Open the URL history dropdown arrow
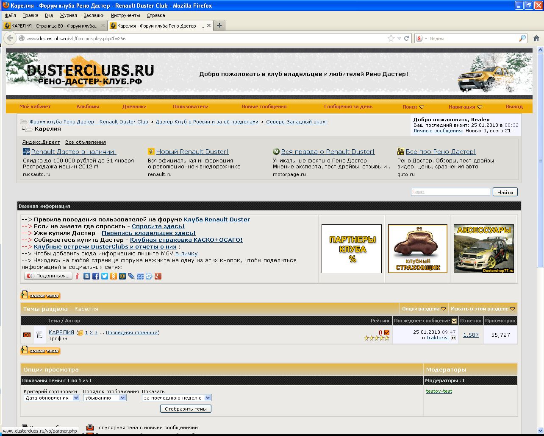This screenshot has height=436, width=544. click(399, 39)
